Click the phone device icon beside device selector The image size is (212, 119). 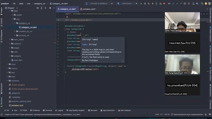(x=86, y=4)
